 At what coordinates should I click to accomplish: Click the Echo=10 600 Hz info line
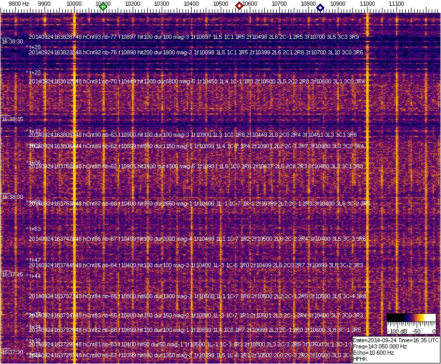(x=373, y=353)
